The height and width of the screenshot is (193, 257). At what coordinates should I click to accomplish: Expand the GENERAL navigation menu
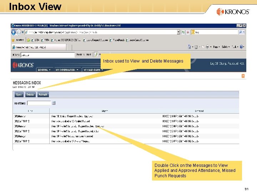pos(44,70)
